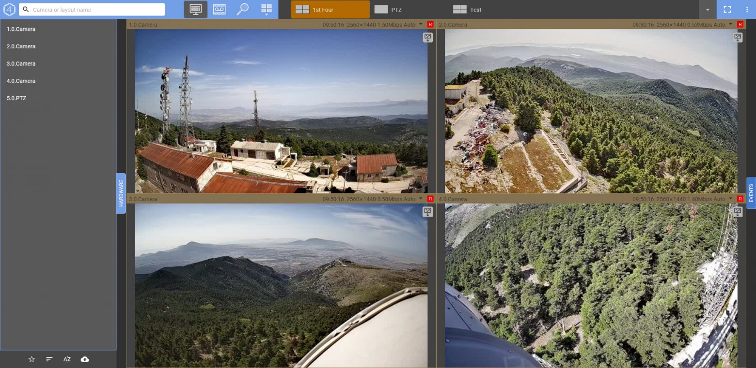Open the HARDWARE side panel tab
Image resolution: width=756 pixels, height=368 pixels.
tap(121, 193)
